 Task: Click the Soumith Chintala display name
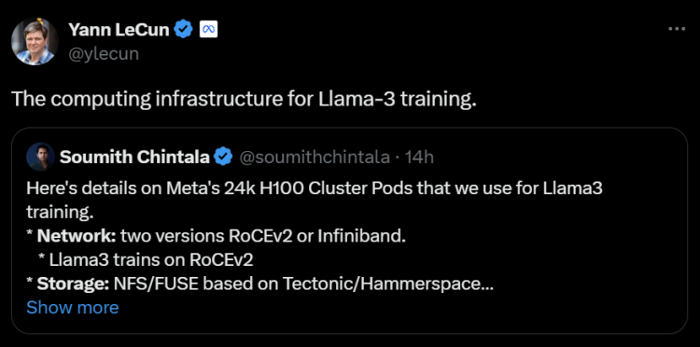[134, 157]
